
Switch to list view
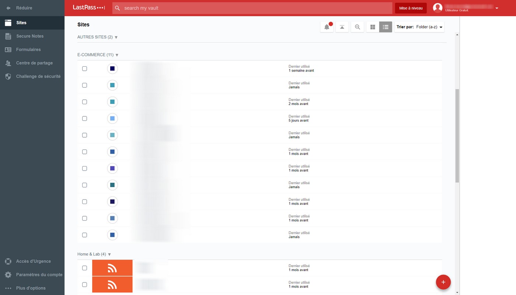tap(386, 27)
